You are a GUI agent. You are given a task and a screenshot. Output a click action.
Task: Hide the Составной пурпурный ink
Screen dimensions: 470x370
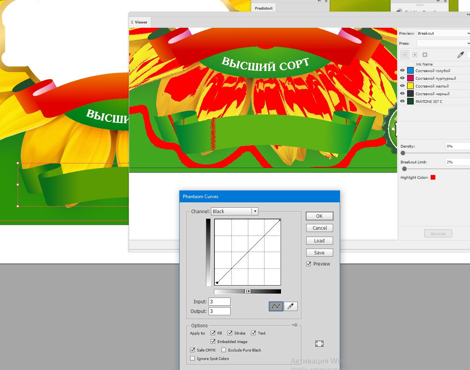coord(403,78)
